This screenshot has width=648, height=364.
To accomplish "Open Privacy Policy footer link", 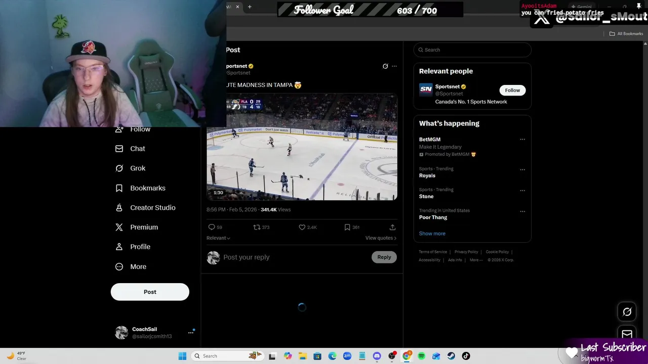I will tap(466, 252).
